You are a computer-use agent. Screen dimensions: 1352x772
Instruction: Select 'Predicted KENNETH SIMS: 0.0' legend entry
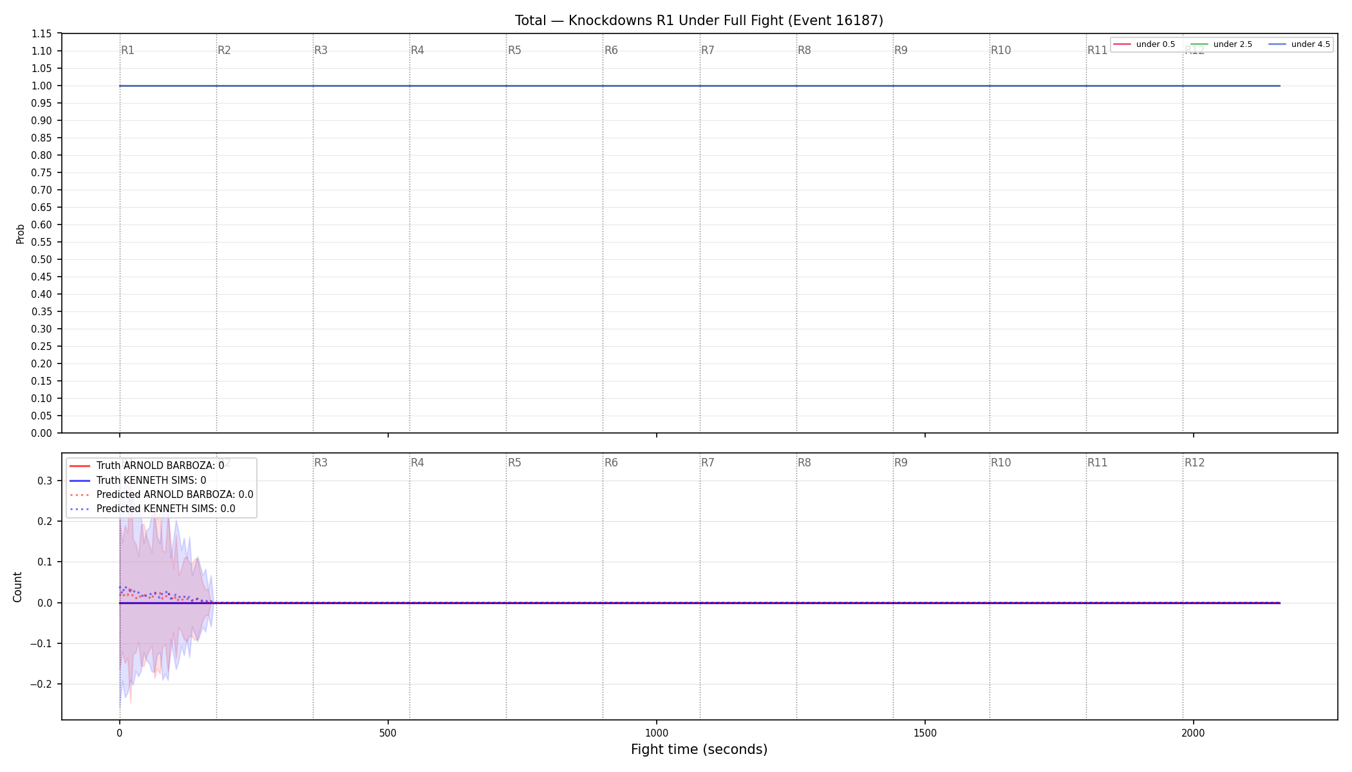coord(152,509)
